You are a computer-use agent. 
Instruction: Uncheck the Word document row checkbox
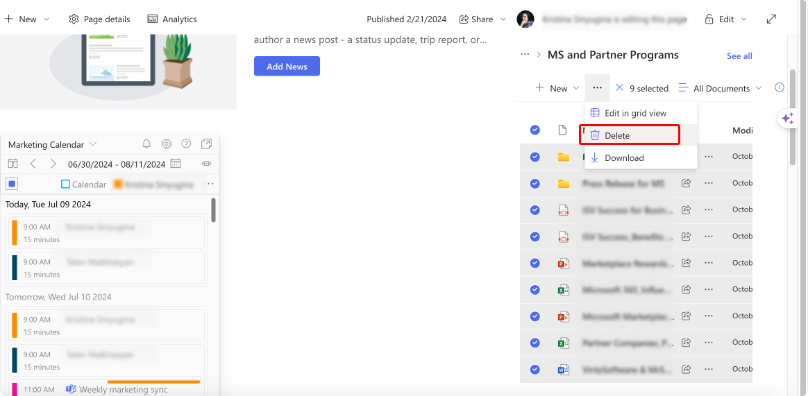click(535, 369)
